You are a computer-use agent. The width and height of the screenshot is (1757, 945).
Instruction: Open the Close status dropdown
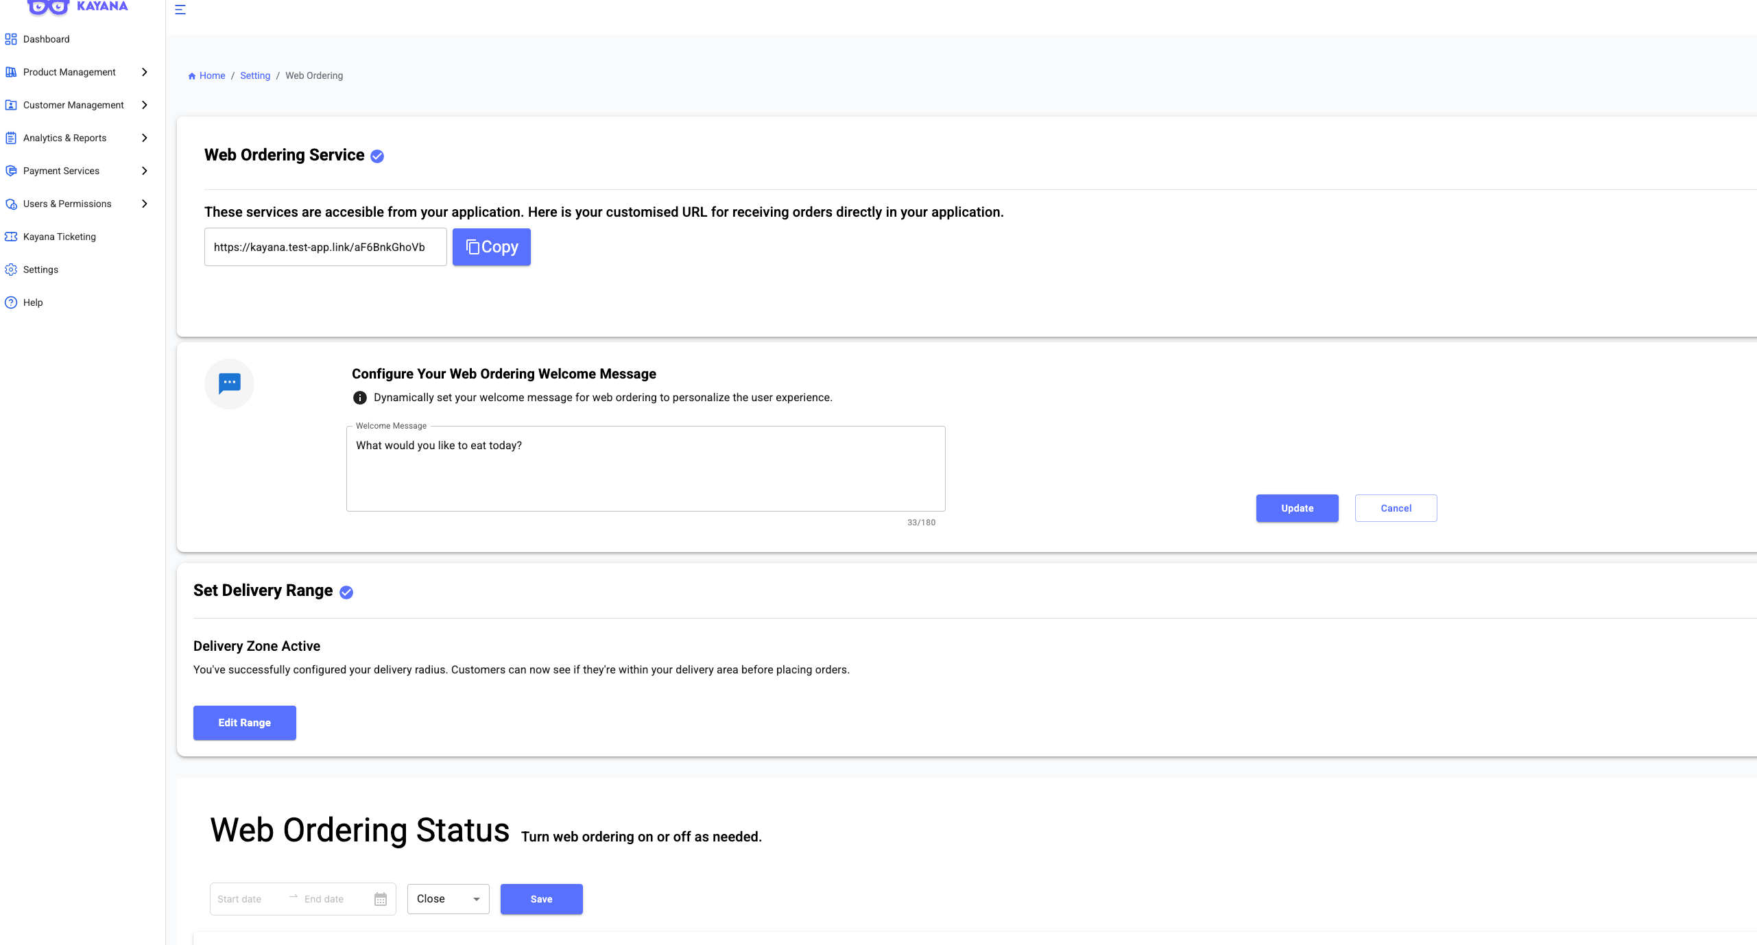pyautogui.click(x=449, y=899)
